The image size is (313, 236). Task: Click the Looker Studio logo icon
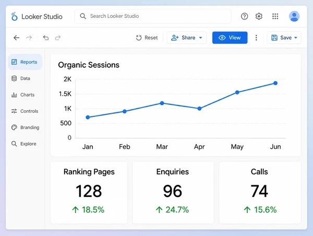tap(15, 16)
